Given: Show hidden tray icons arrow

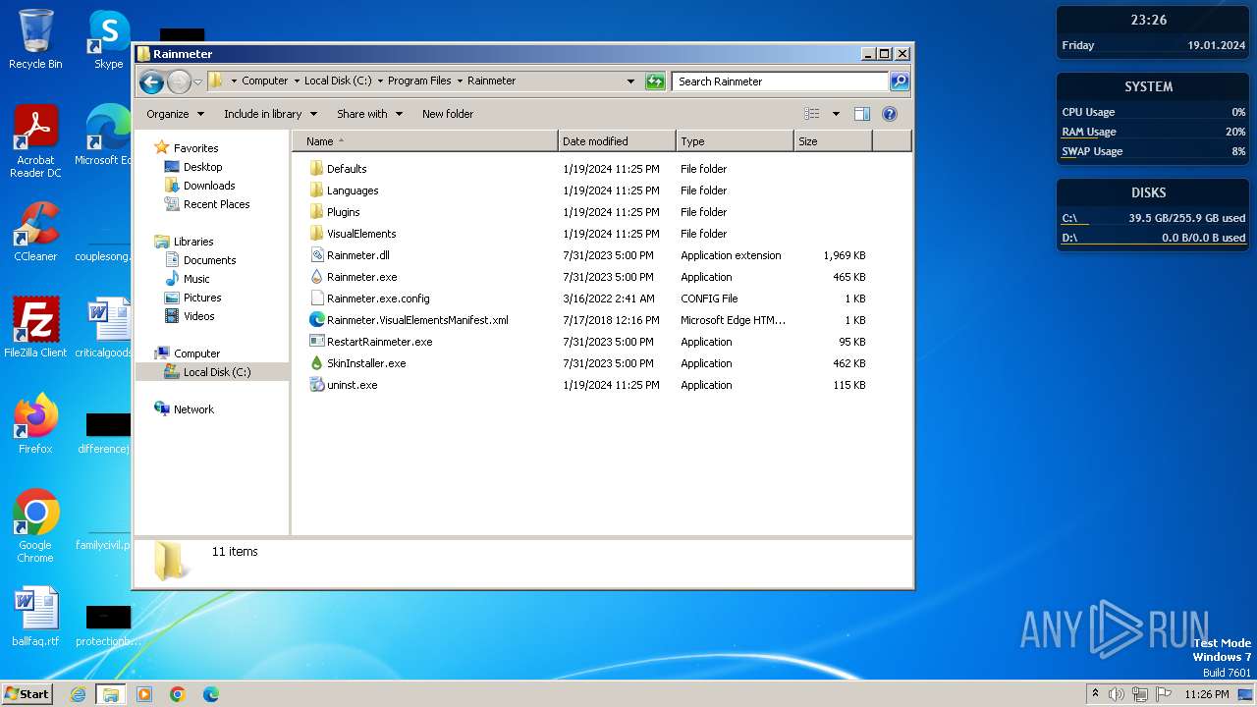Looking at the screenshot, I should coord(1095,694).
